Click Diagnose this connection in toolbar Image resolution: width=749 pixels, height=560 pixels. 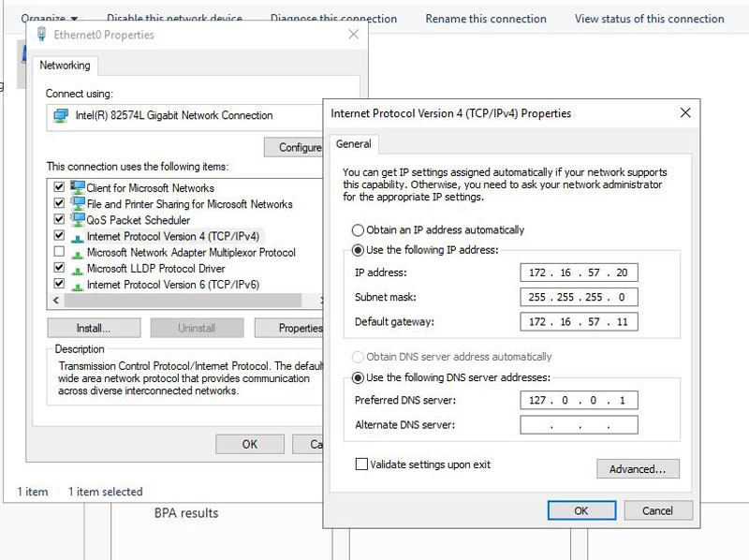click(333, 19)
